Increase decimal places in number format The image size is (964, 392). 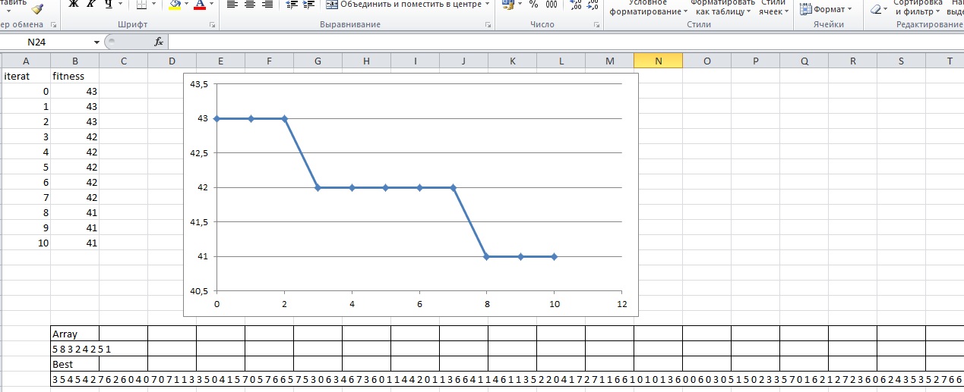point(575,5)
